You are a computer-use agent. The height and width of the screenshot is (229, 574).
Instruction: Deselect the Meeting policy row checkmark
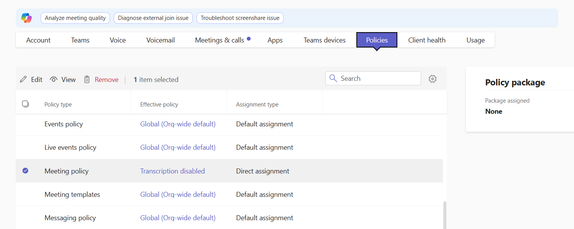tap(25, 171)
